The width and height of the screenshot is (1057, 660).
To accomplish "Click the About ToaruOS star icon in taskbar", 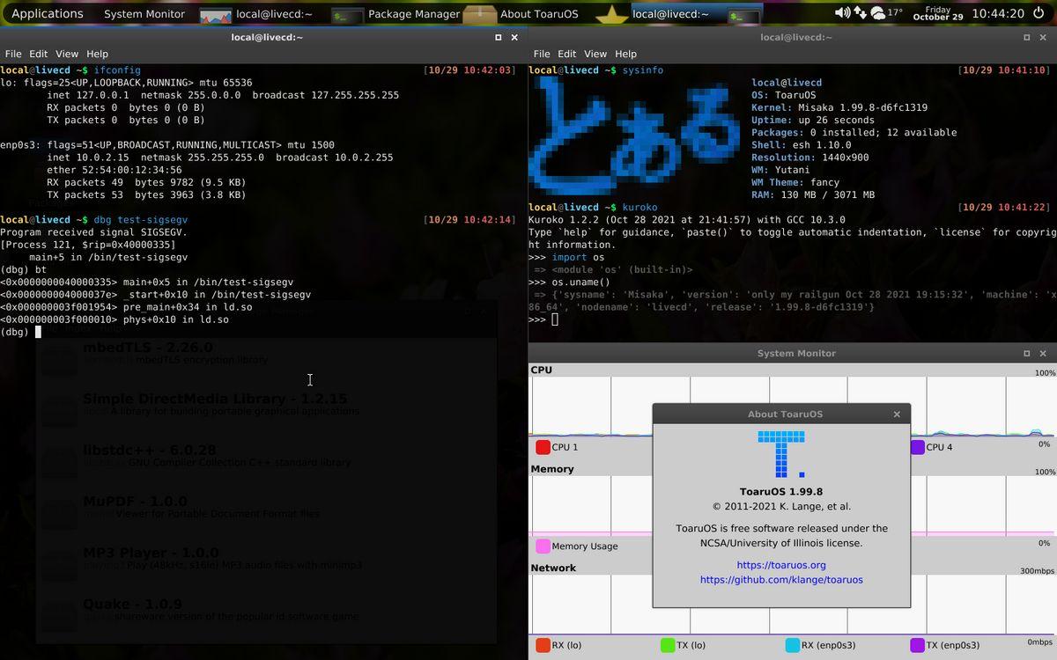I will (612, 14).
